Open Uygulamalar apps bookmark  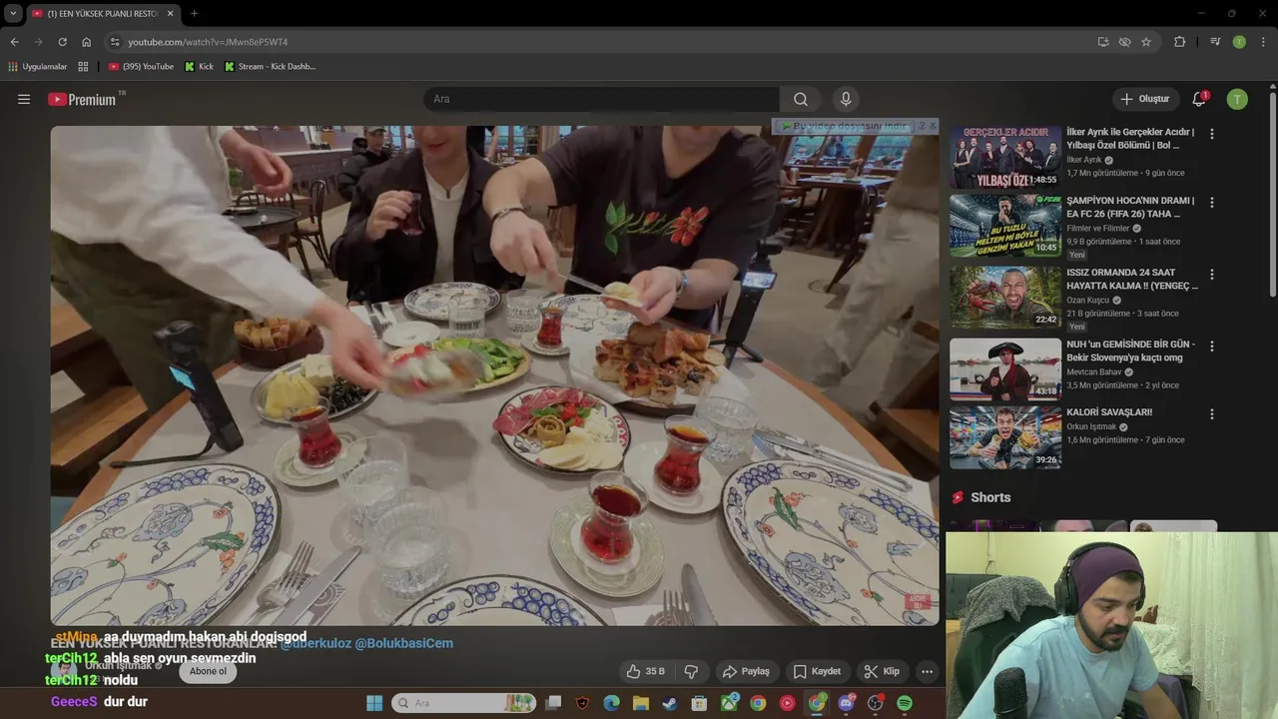38,67
